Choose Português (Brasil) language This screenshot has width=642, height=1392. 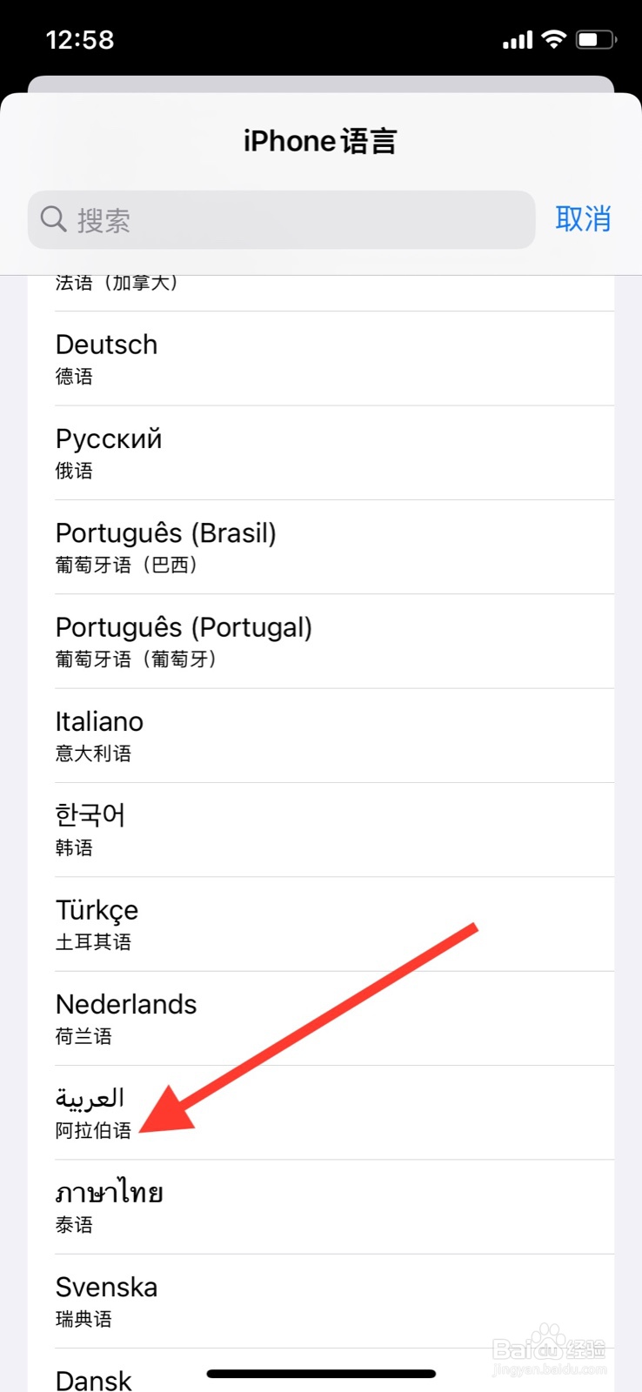(321, 547)
